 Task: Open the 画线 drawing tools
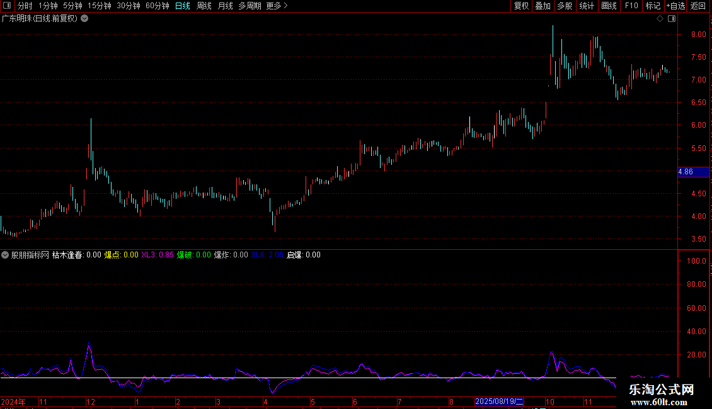(x=609, y=6)
